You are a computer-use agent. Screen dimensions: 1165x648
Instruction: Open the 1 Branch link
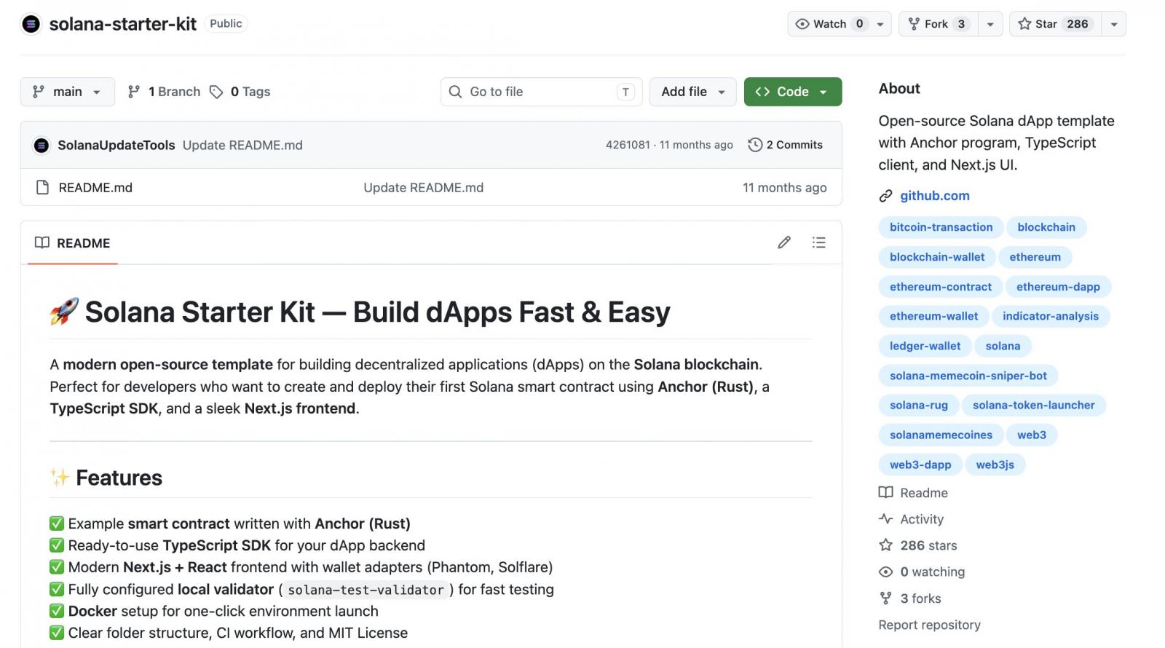(165, 92)
